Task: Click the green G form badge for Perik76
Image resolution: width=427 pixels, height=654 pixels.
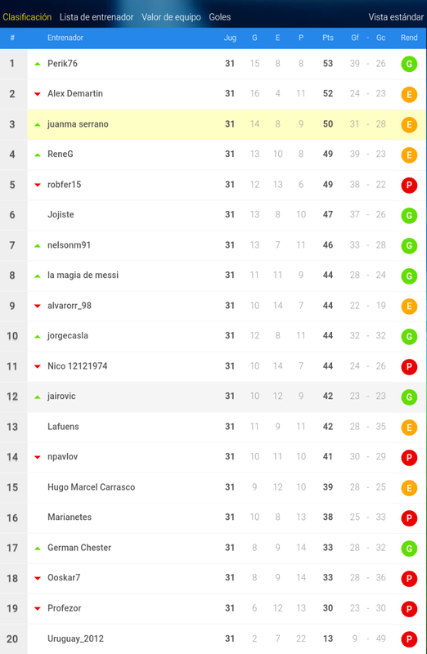Action: (409, 65)
